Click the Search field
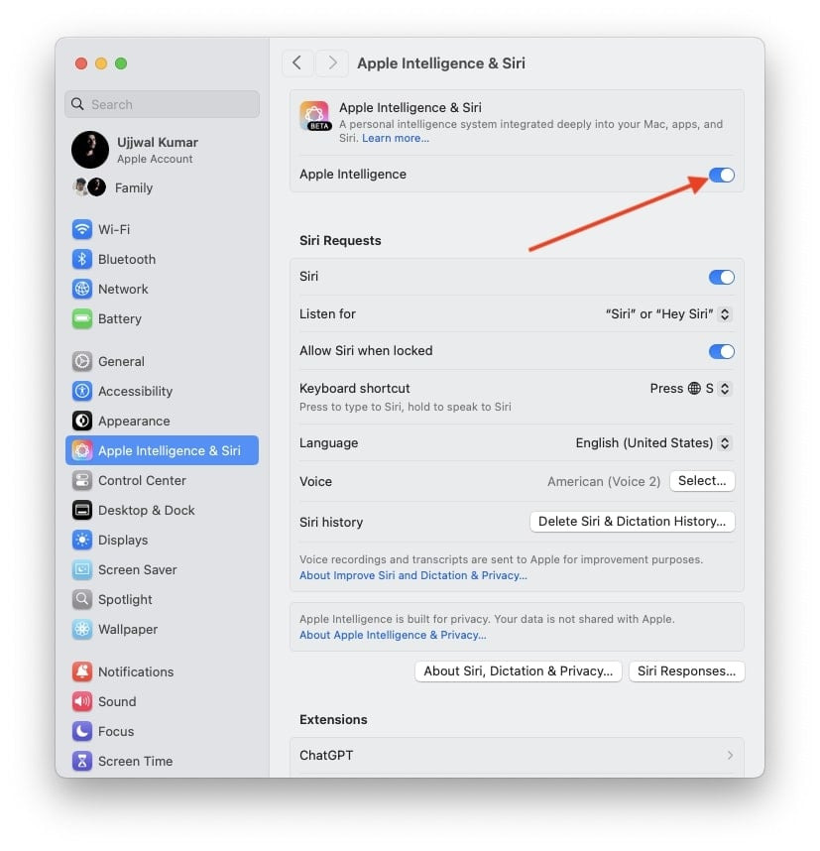The image size is (820, 851). coord(162,104)
